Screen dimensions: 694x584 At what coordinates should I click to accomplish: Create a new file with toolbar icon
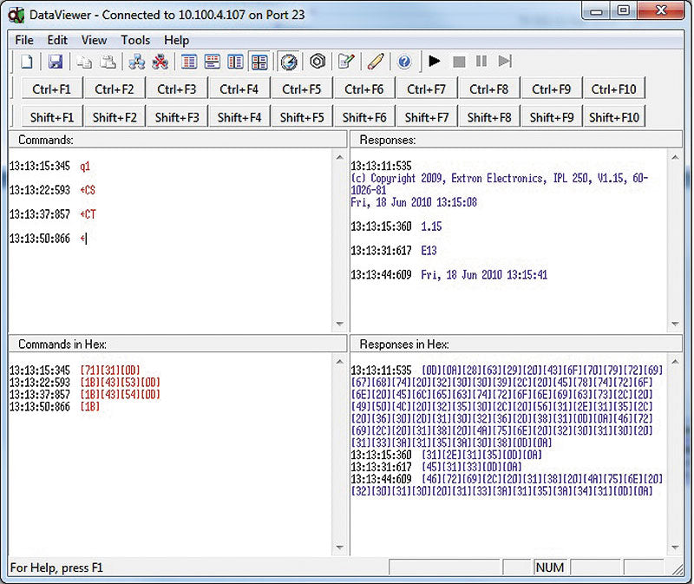[x=27, y=62]
